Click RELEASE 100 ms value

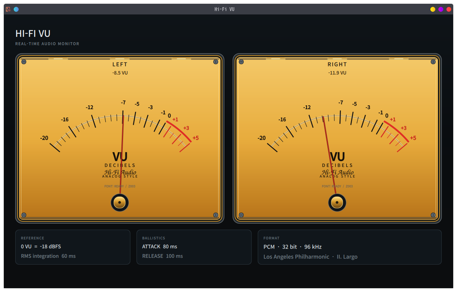(163, 256)
